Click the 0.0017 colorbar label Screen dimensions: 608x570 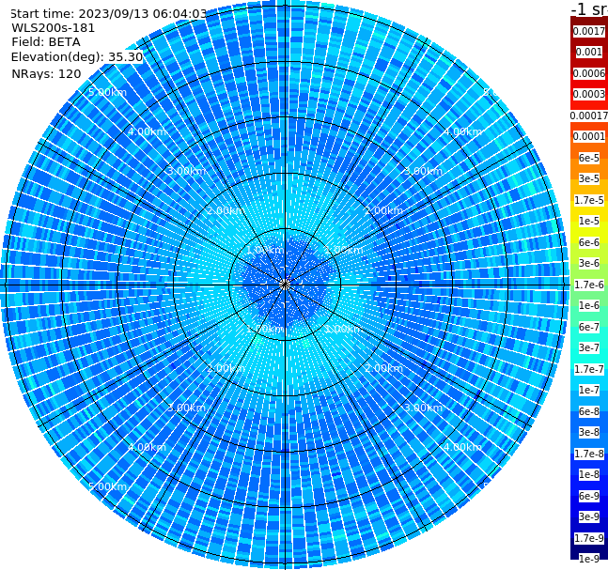589,31
